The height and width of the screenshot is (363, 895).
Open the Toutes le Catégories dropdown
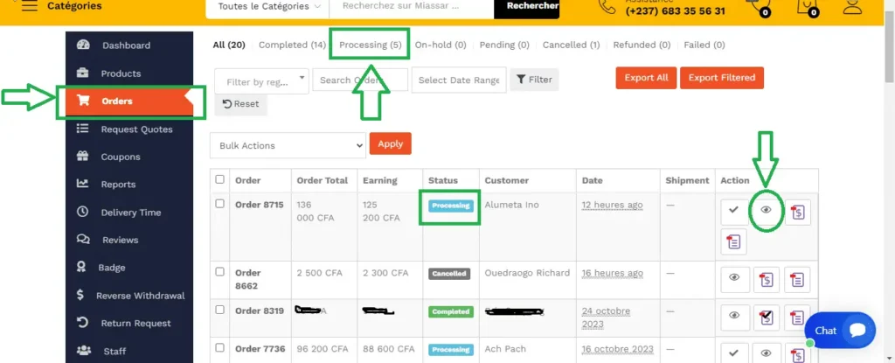click(x=267, y=7)
